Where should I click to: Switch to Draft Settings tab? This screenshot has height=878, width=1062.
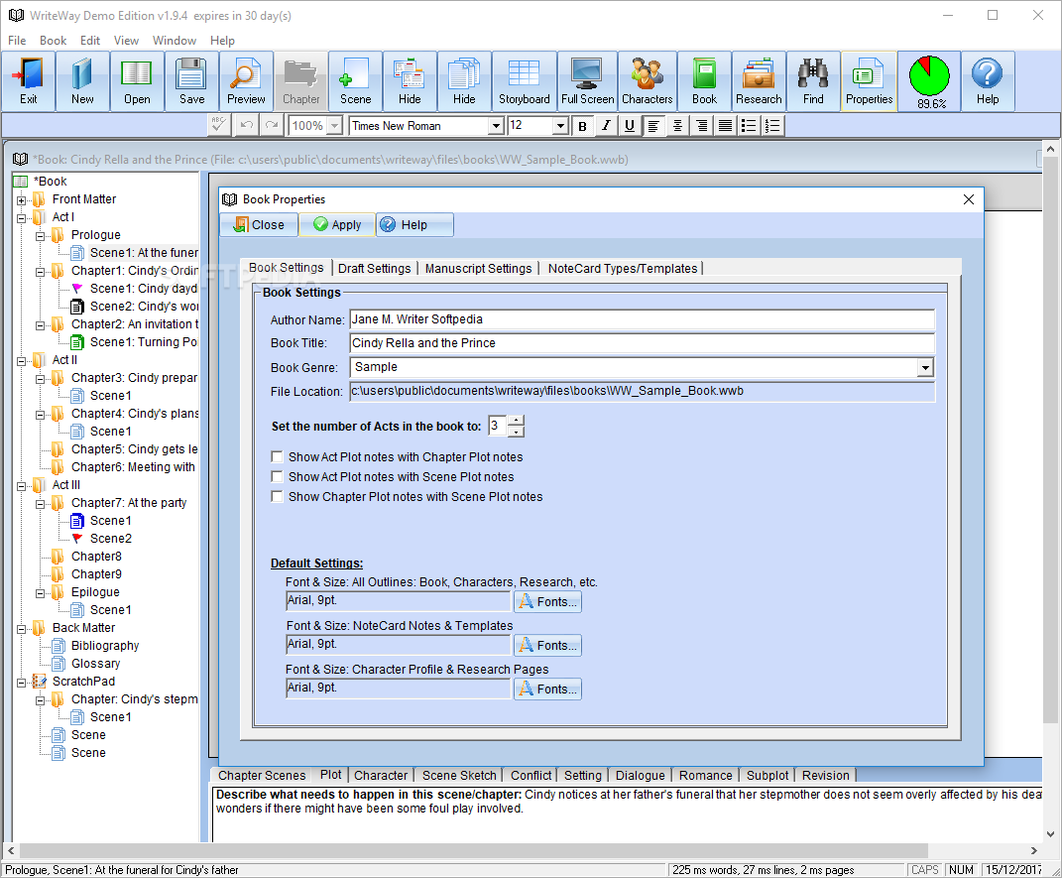click(374, 268)
